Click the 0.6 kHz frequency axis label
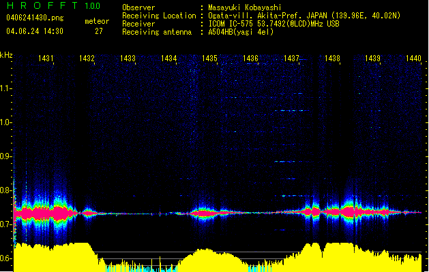 click(x=6, y=258)
